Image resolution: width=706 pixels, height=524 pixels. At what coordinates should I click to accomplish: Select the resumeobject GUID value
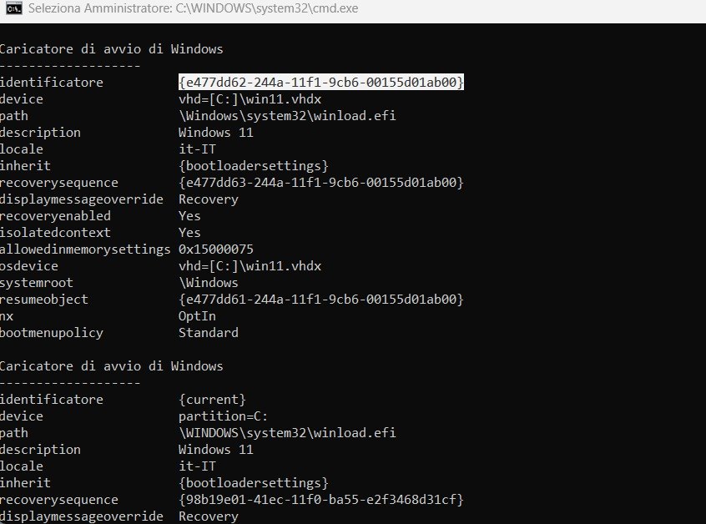click(321, 299)
